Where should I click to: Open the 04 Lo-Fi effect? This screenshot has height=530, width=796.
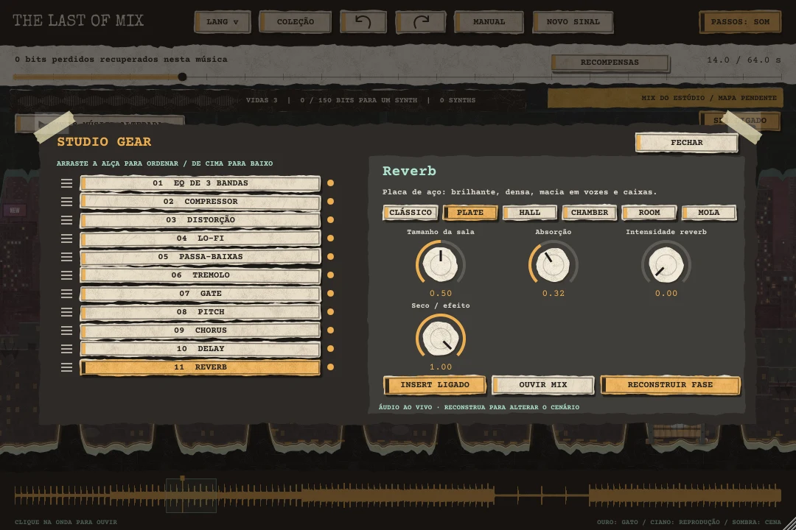click(200, 238)
